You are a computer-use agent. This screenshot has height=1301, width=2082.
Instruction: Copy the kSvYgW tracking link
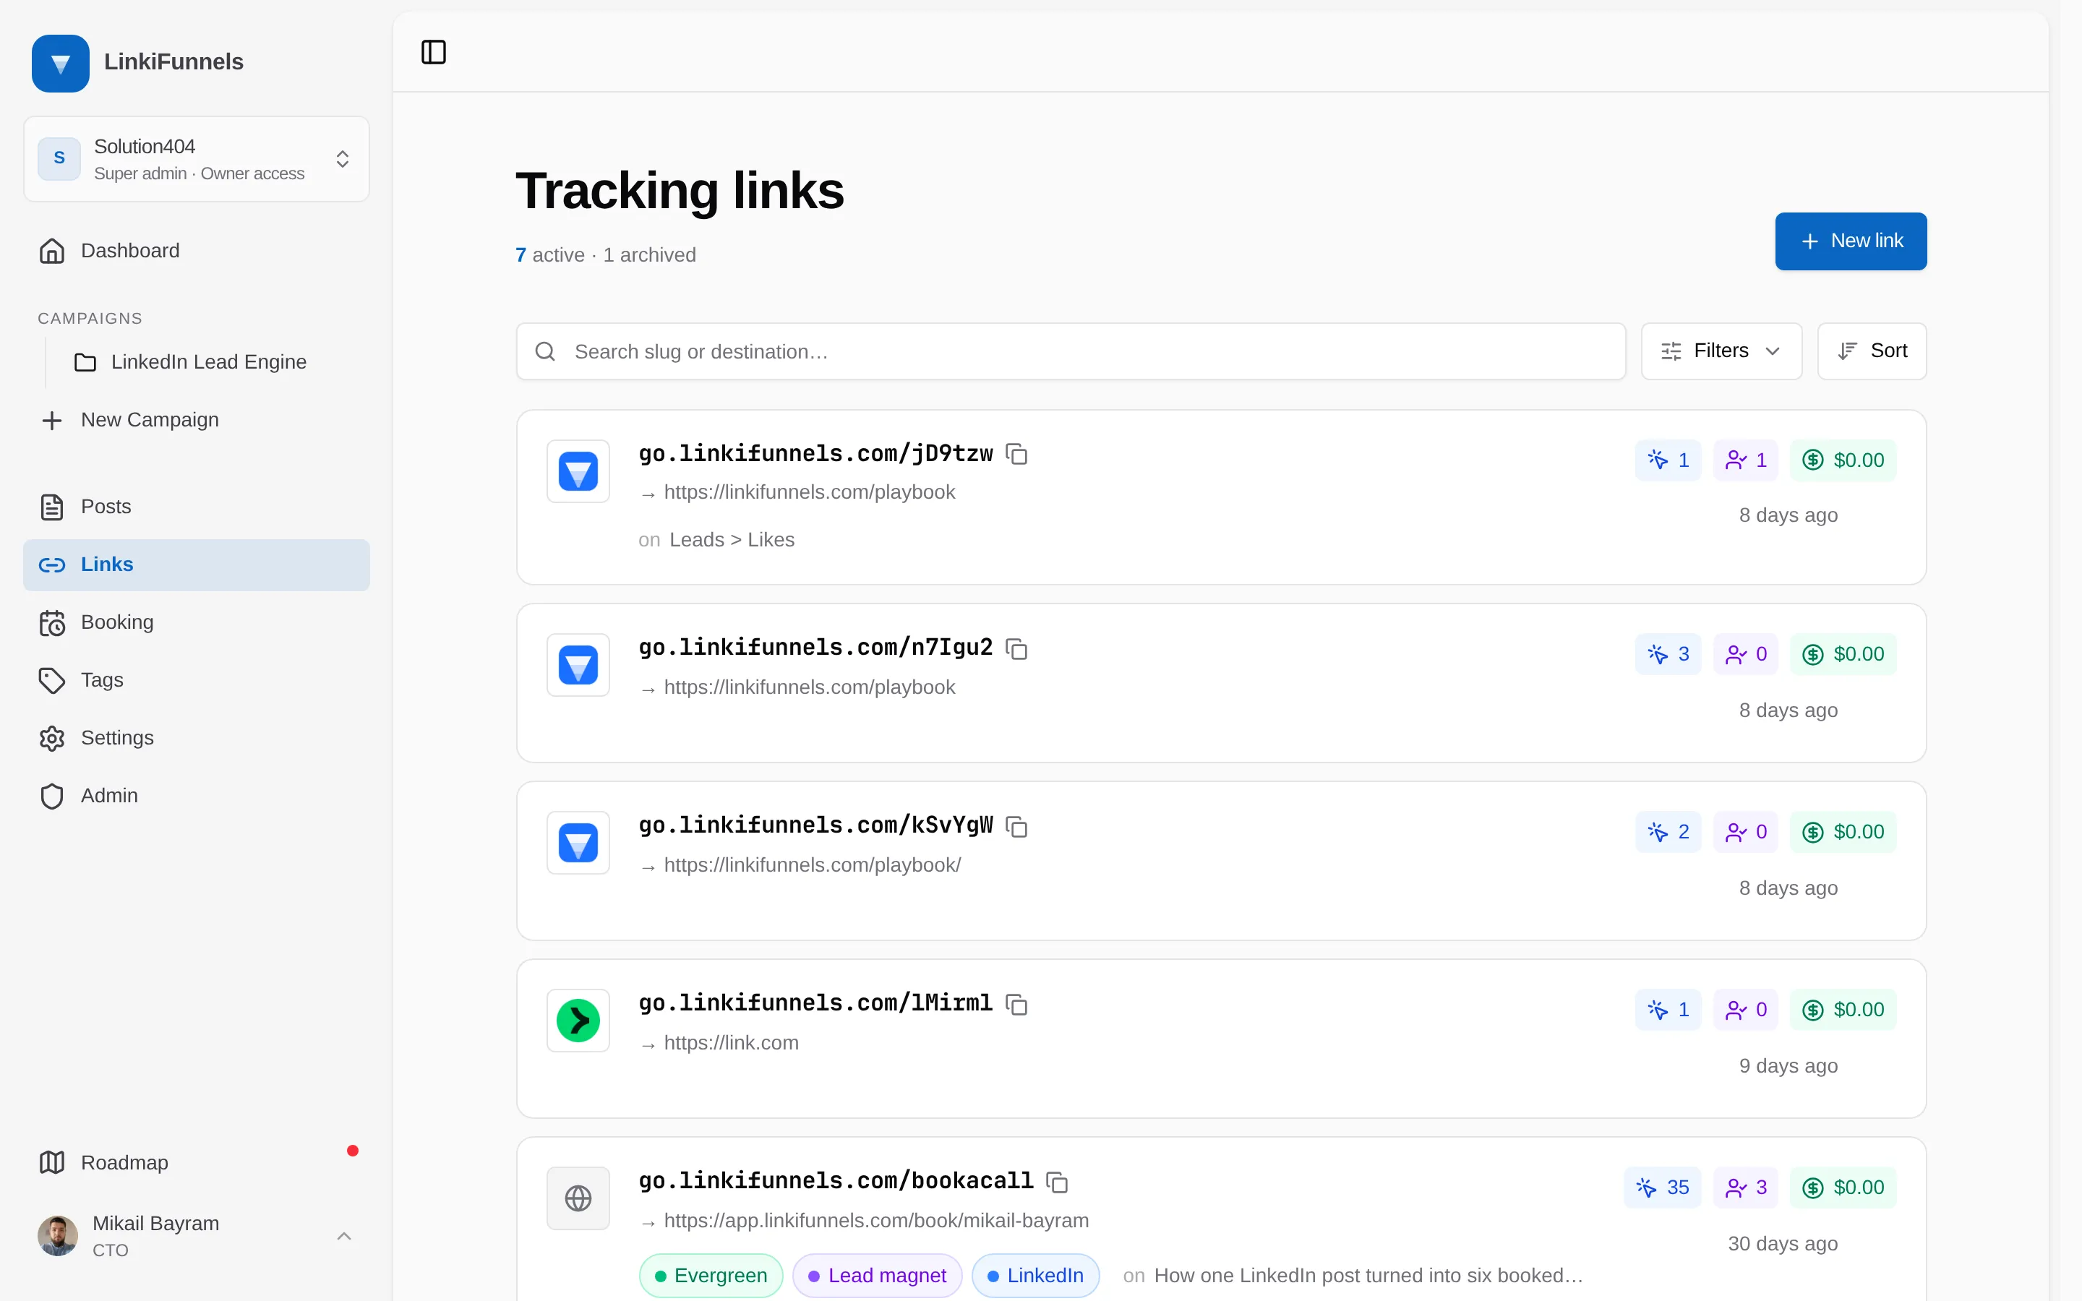click(1017, 826)
